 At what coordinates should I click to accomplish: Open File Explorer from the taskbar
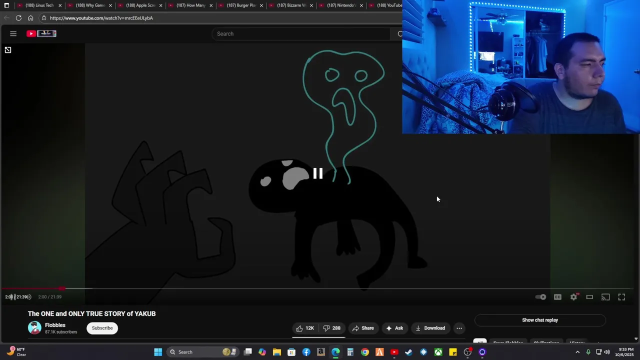coord(277,352)
